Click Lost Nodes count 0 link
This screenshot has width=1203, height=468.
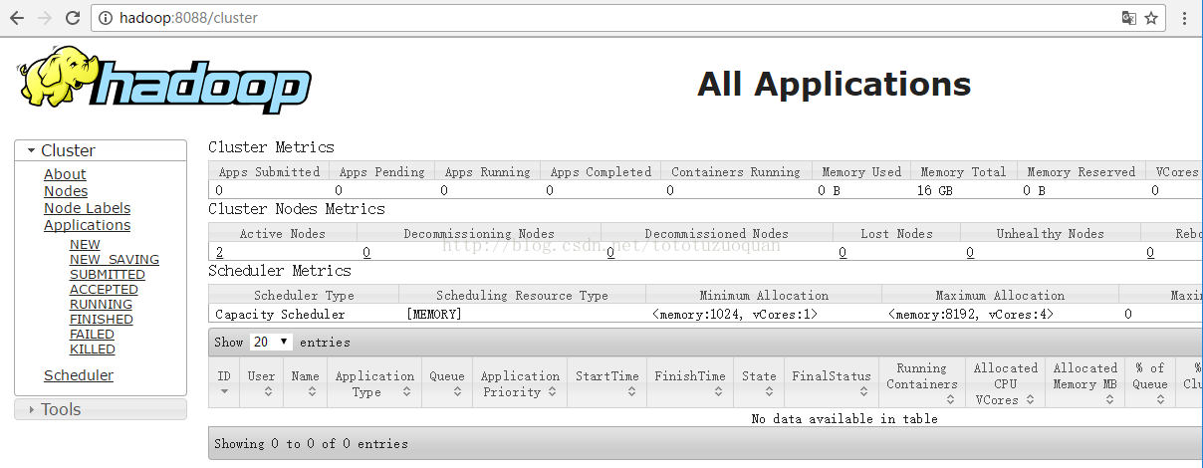[x=842, y=252]
